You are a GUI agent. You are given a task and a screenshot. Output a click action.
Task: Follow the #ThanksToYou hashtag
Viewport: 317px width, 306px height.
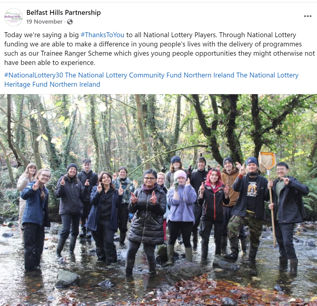(103, 35)
